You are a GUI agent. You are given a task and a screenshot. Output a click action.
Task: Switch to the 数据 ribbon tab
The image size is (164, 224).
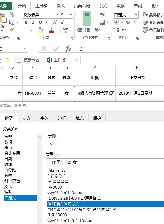pyautogui.click(x=121, y=6)
